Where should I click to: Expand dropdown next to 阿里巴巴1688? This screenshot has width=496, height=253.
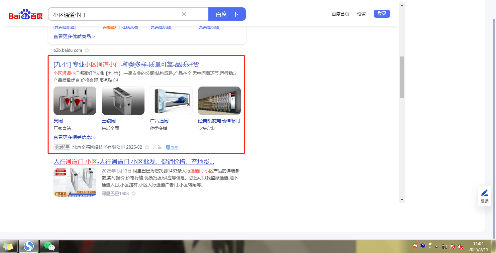tap(133, 194)
